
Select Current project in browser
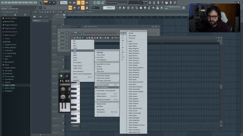coord(11,18)
